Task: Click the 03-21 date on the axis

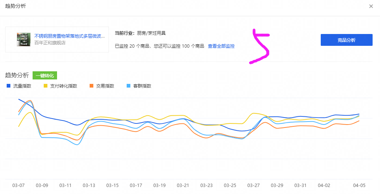Action: pyautogui.click(x=183, y=186)
